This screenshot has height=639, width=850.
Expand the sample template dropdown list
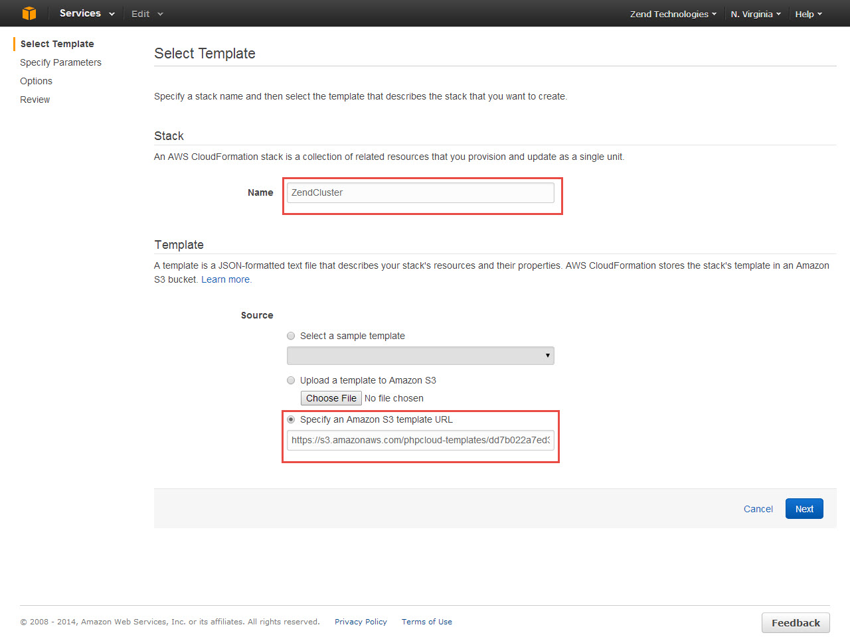(420, 356)
